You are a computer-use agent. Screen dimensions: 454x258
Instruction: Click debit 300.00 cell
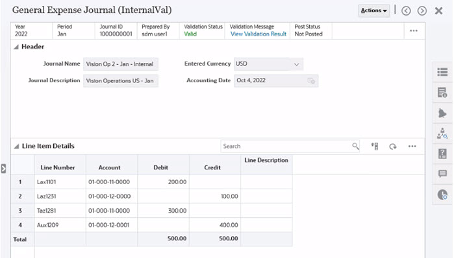[x=163, y=211]
